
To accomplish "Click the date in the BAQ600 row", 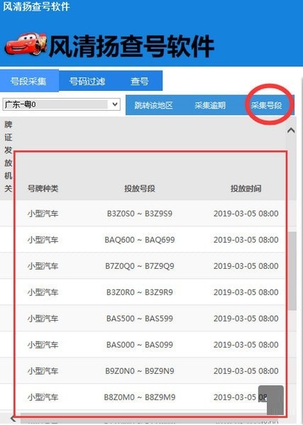I will pos(246,240).
